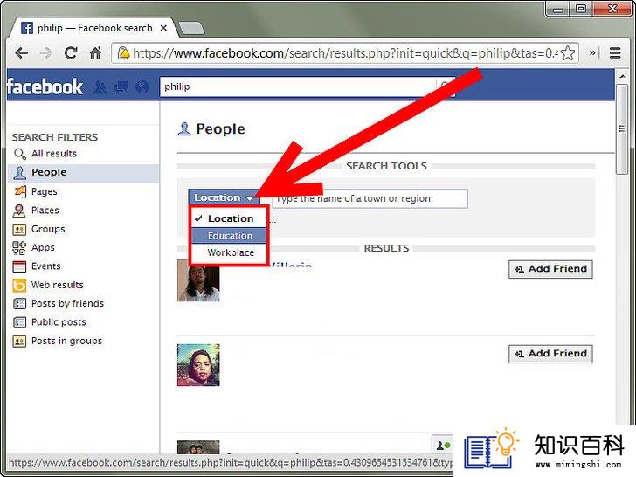Click the flag icon beside Pages
Screen dimensions: 636x477
tap(19, 191)
